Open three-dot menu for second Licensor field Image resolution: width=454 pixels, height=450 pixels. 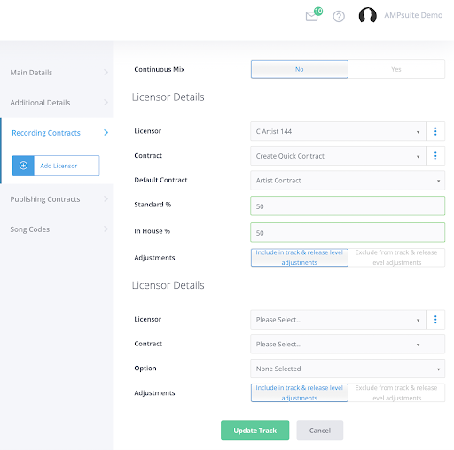435,319
